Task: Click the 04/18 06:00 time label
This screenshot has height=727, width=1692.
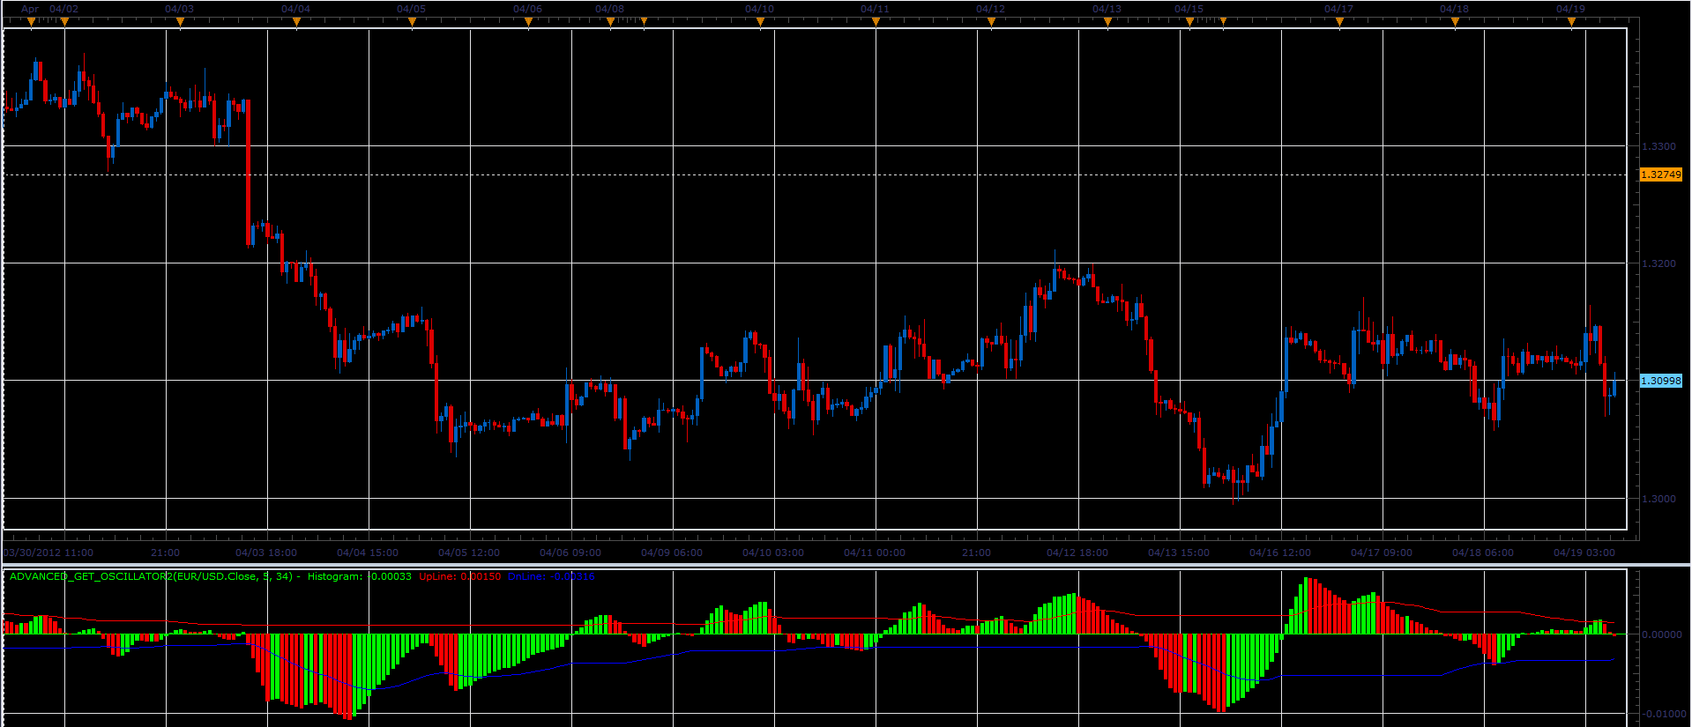Action: pyautogui.click(x=1483, y=553)
